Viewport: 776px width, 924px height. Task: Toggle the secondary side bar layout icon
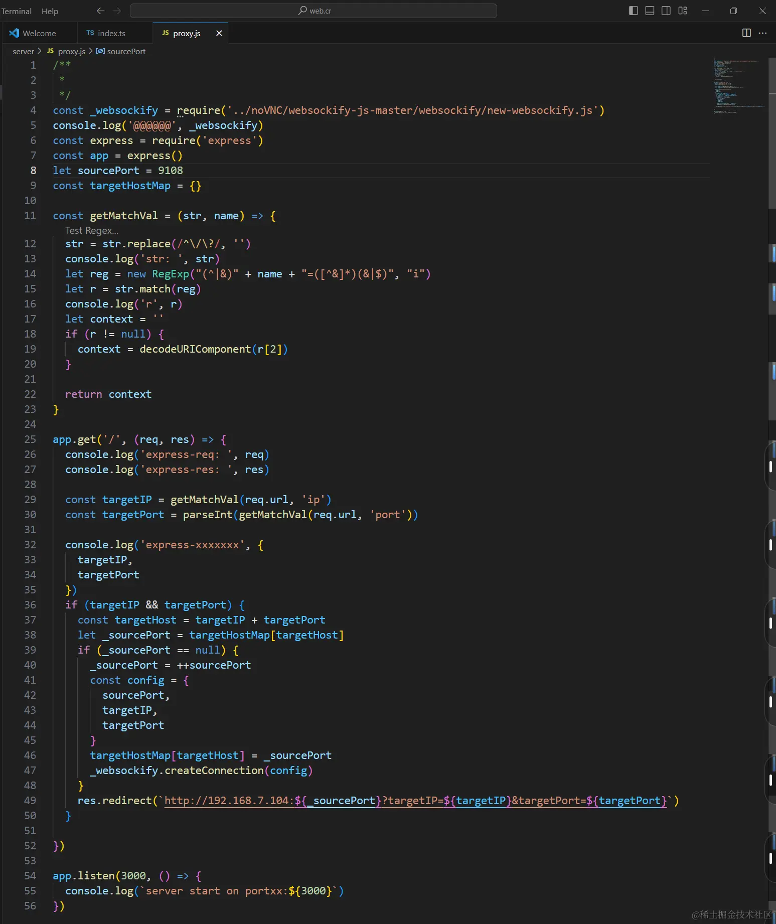click(x=666, y=11)
